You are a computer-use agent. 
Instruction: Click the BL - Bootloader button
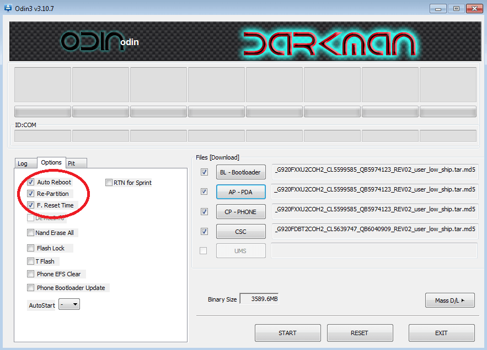point(240,172)
